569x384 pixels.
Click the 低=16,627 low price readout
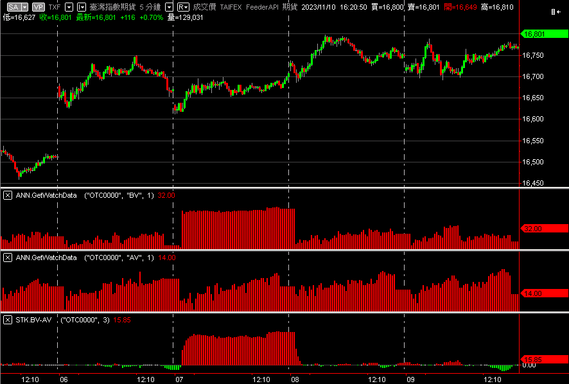point(19,17)
